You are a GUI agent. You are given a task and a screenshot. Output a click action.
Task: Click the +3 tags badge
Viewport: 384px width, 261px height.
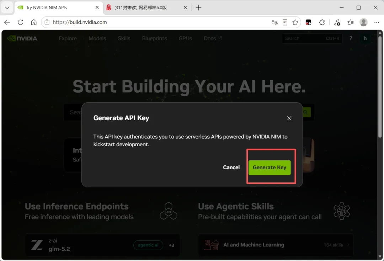pos(171,245)
